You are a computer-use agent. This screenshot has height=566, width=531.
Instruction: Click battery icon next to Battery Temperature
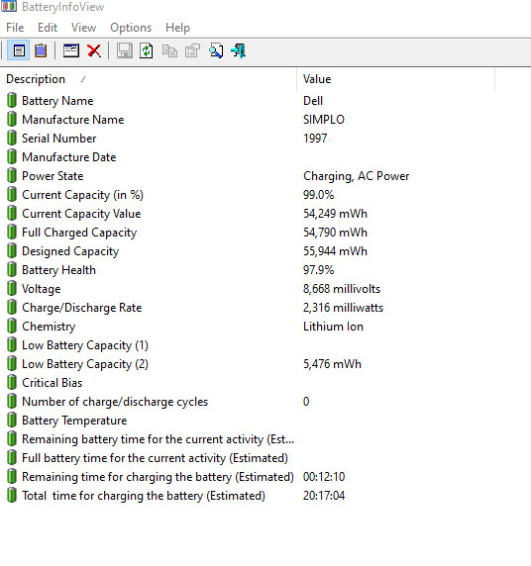[12, 420]
